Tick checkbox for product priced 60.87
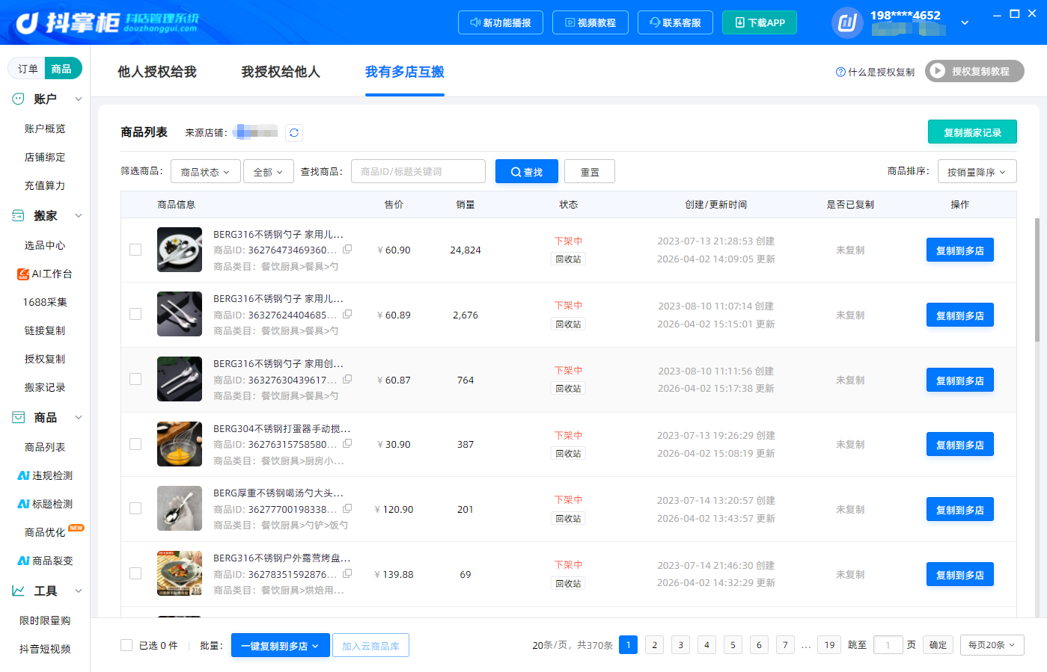This screenshot has width=1047, height=672. point(135,379)
